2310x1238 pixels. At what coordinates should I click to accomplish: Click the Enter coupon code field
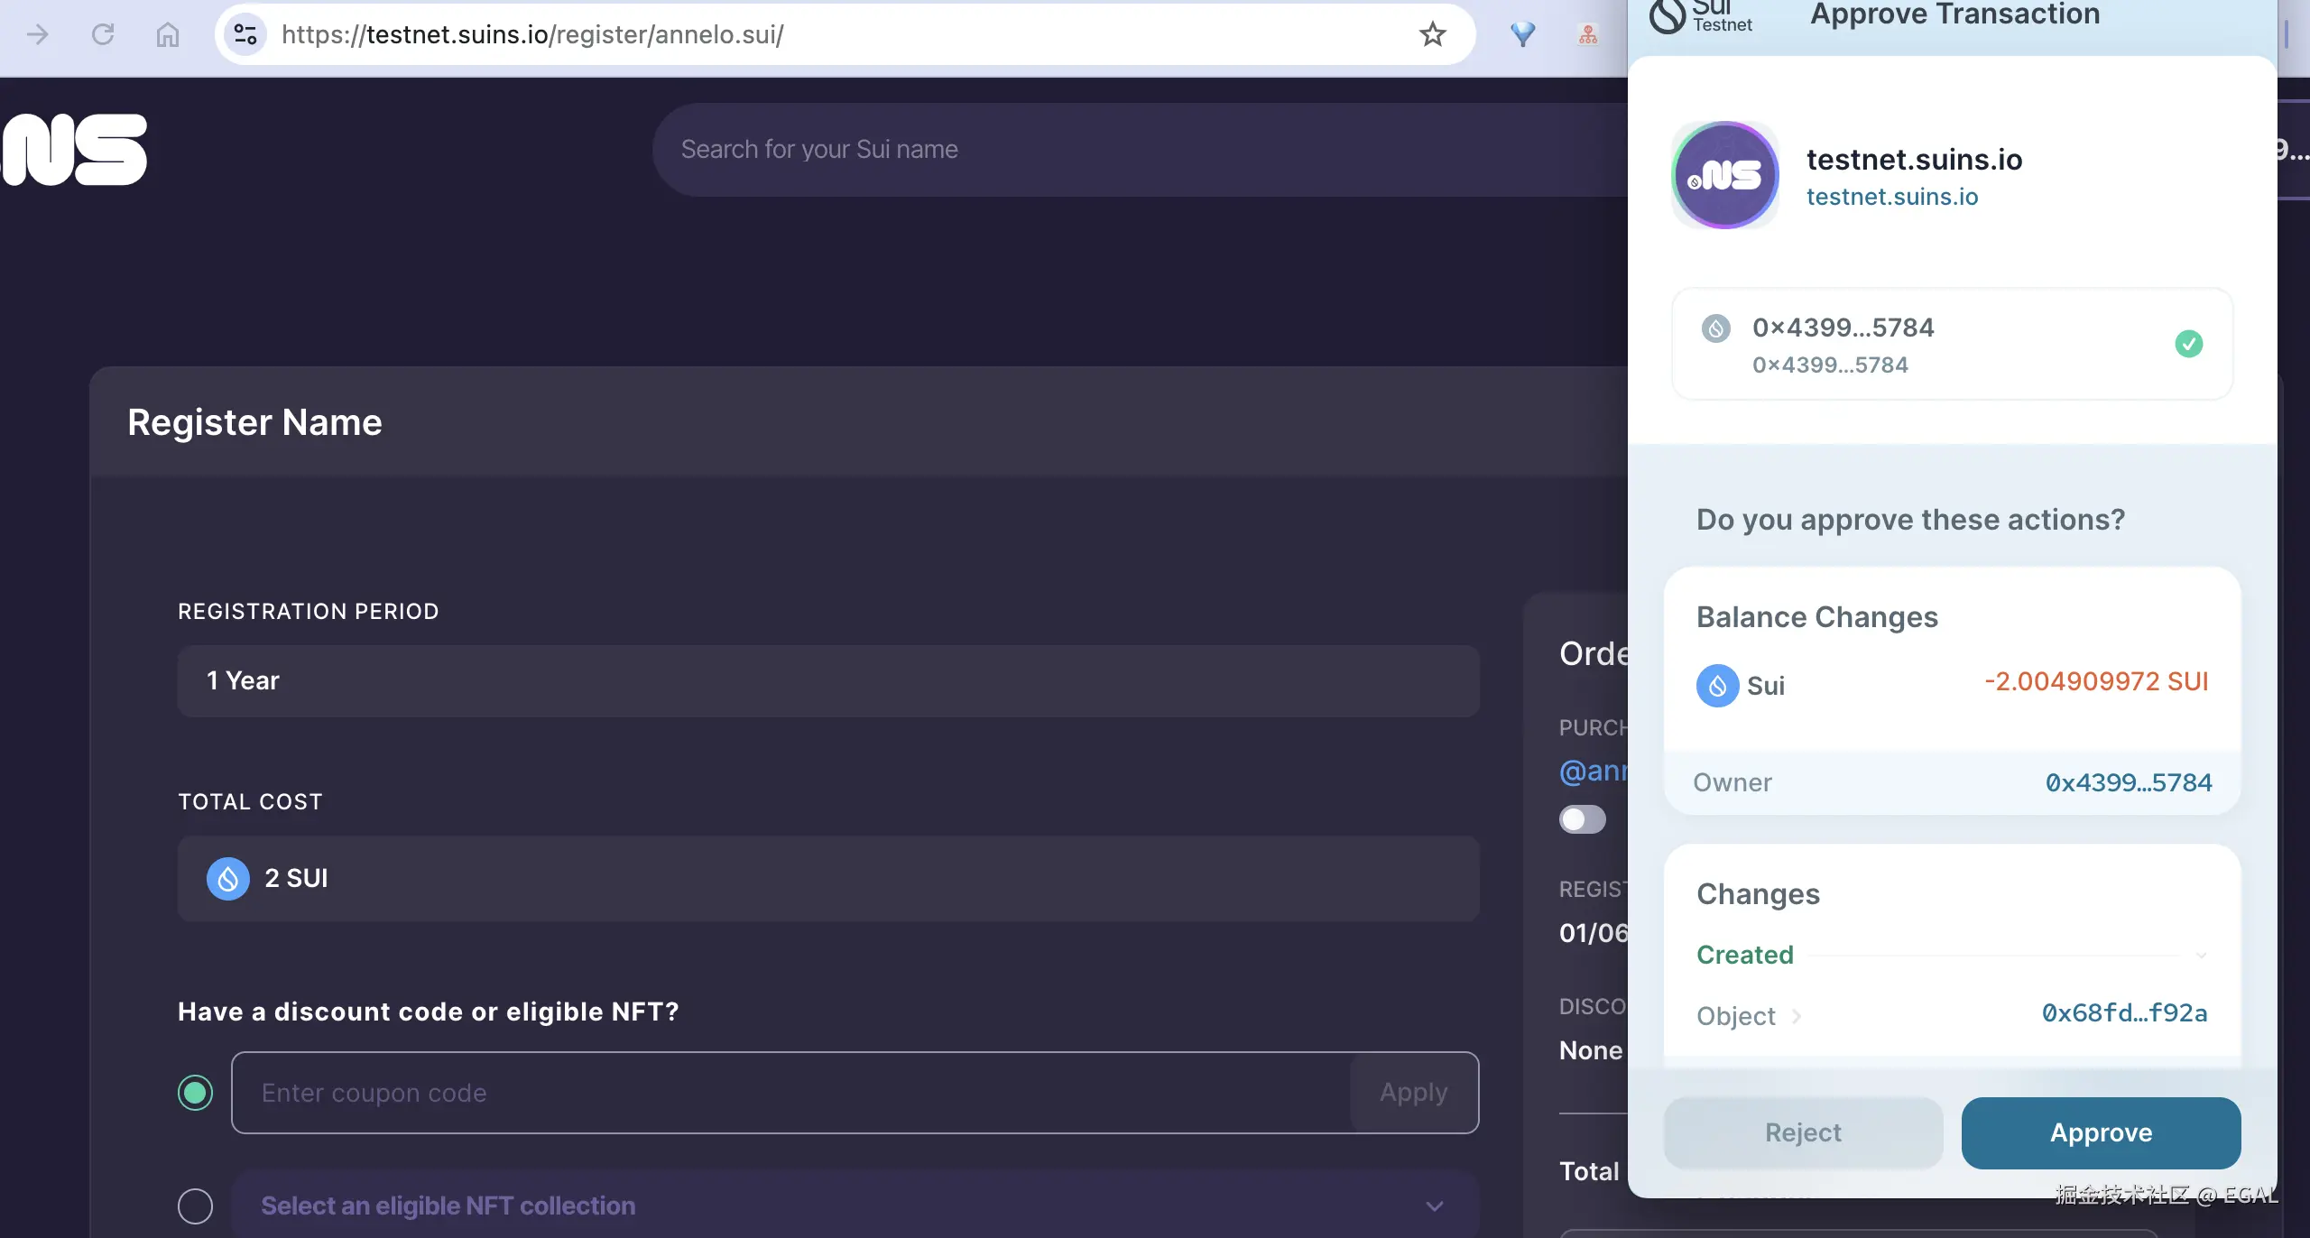tap(790, 1093)
